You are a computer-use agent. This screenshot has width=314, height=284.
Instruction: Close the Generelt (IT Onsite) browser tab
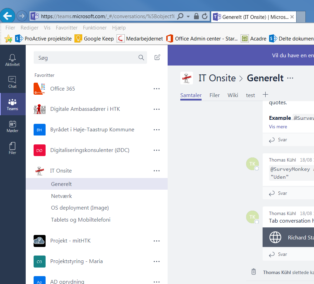tap(292, 17)
